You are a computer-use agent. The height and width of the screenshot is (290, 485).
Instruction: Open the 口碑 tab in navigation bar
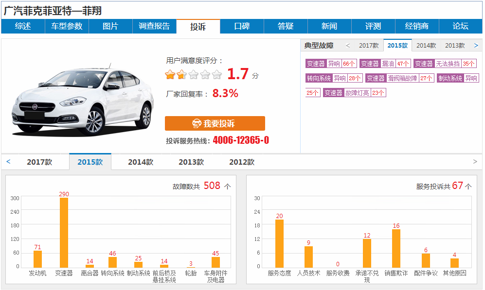242,26
